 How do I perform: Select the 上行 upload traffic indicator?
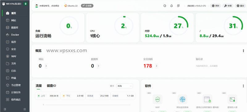[48, 96]
